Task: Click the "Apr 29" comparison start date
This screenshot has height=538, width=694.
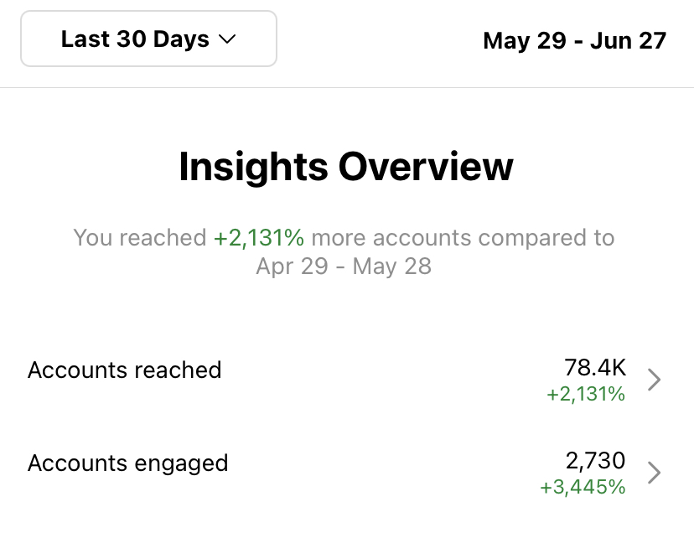Action: point(292,266)
